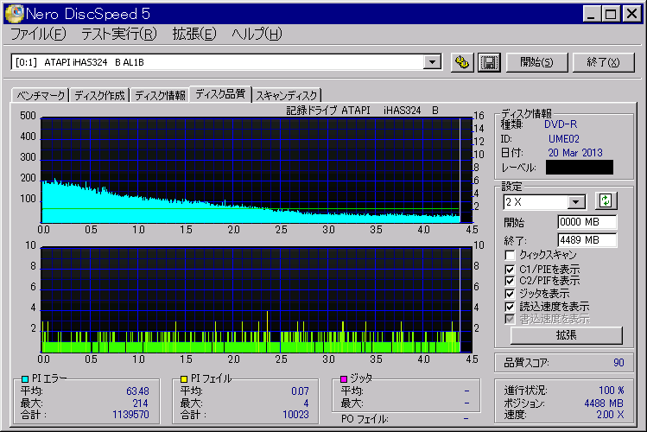
Task: Click the magenta ジッタ legend square
Action: (x=343, y=378)
